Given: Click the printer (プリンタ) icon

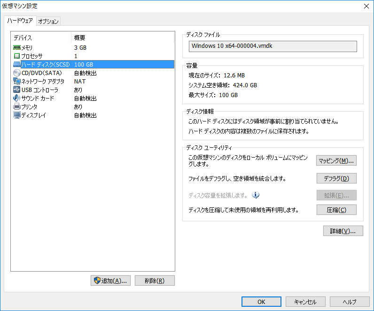Looking at the screenshot, I should coord(17,106).
